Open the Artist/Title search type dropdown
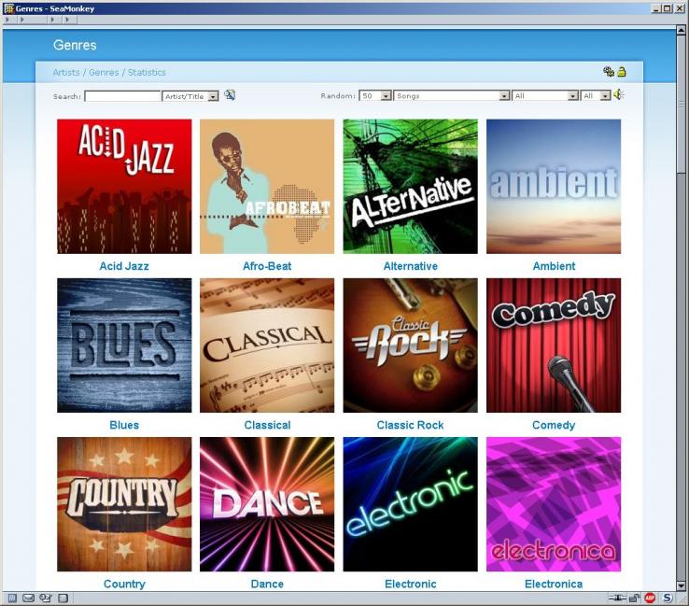Image resolution: width=689 pixels, height=606 pixels. 190,96
